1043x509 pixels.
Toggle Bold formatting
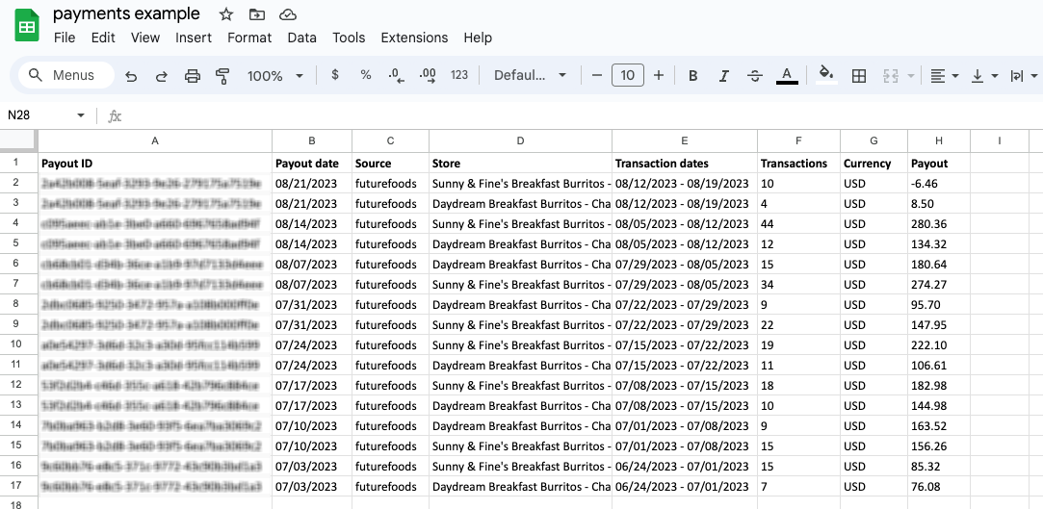[x=693, y=76]
